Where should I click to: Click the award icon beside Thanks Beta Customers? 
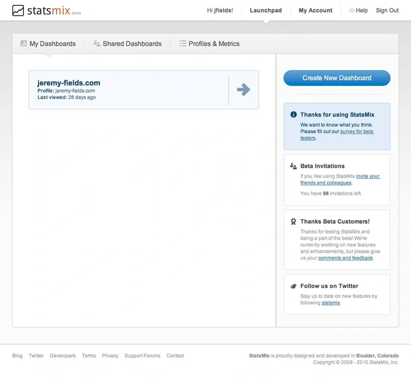[293, 221]
